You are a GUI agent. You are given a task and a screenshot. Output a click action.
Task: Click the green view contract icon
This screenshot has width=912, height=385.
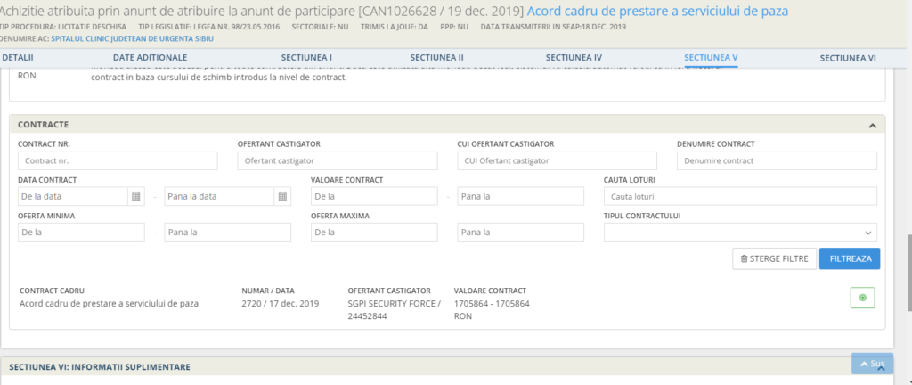pos(861,298)
